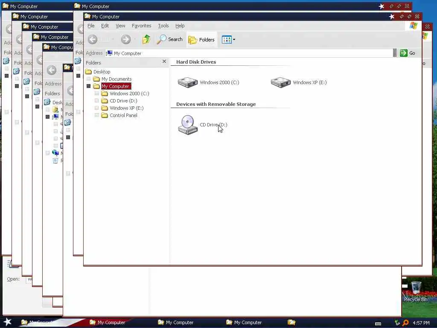Viewport: 437px width, 328px height.
Task: Click the Back arrow in the fifth cascaded window
Action: [x=52, y=70]
